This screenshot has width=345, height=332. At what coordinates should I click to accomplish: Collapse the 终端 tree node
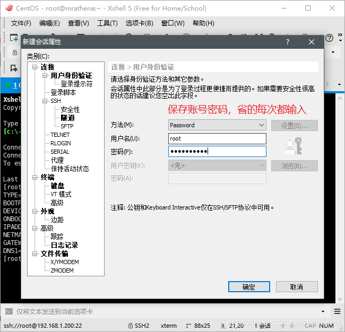click(x=34, y=177)
